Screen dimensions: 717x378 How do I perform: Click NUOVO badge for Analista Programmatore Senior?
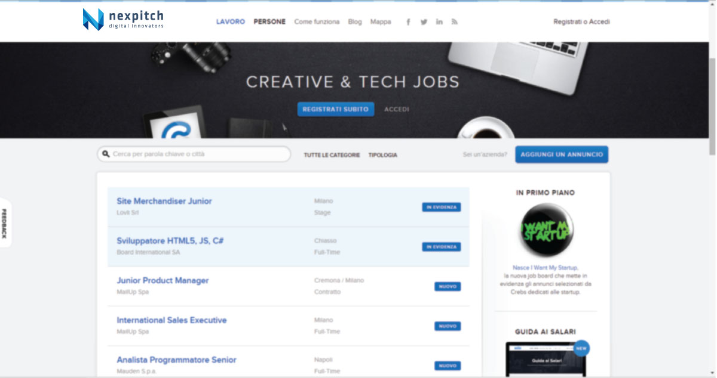[x=448, y=365]
